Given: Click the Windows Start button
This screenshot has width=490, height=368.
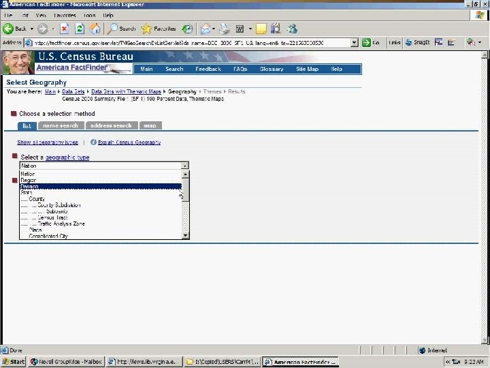Looking at the screenshot, I should [x=13, y=362].
